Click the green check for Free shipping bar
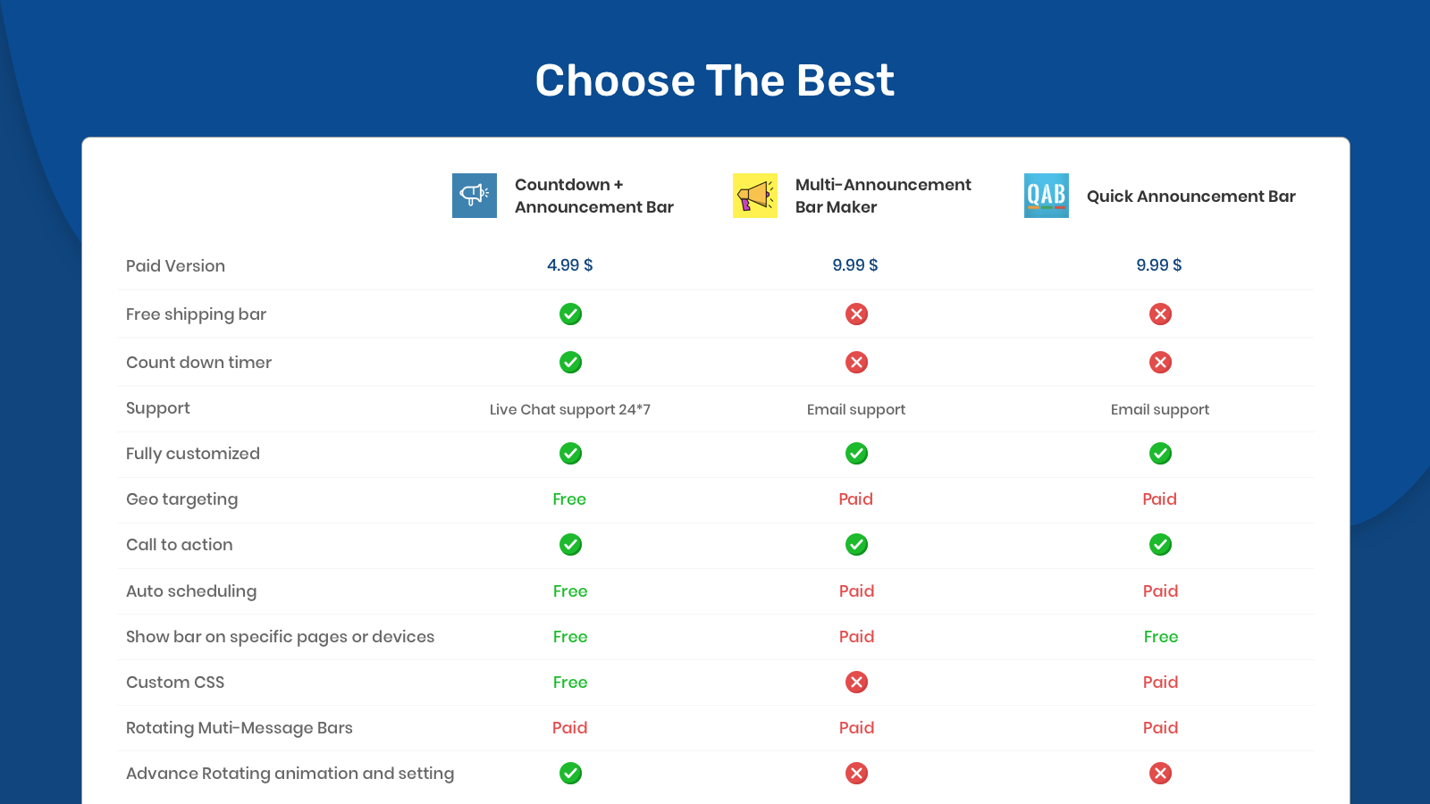This screenshot has width=1430, height=804. click(570, 314)
